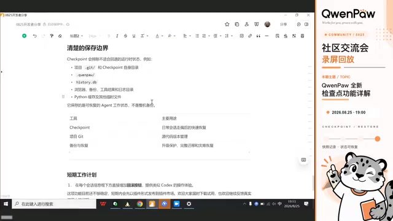Toggle italic formatting
Screen dimensions: 393x221
click(x=117, y=36)
